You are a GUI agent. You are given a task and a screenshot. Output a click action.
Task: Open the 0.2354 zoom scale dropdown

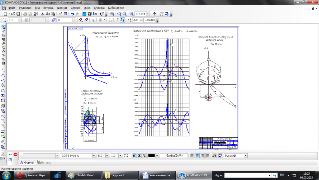[148, 14]
